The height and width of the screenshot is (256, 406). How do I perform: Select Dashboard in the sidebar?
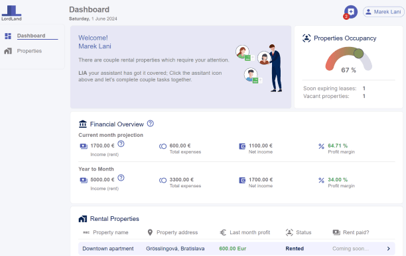(x=31, y=36)
